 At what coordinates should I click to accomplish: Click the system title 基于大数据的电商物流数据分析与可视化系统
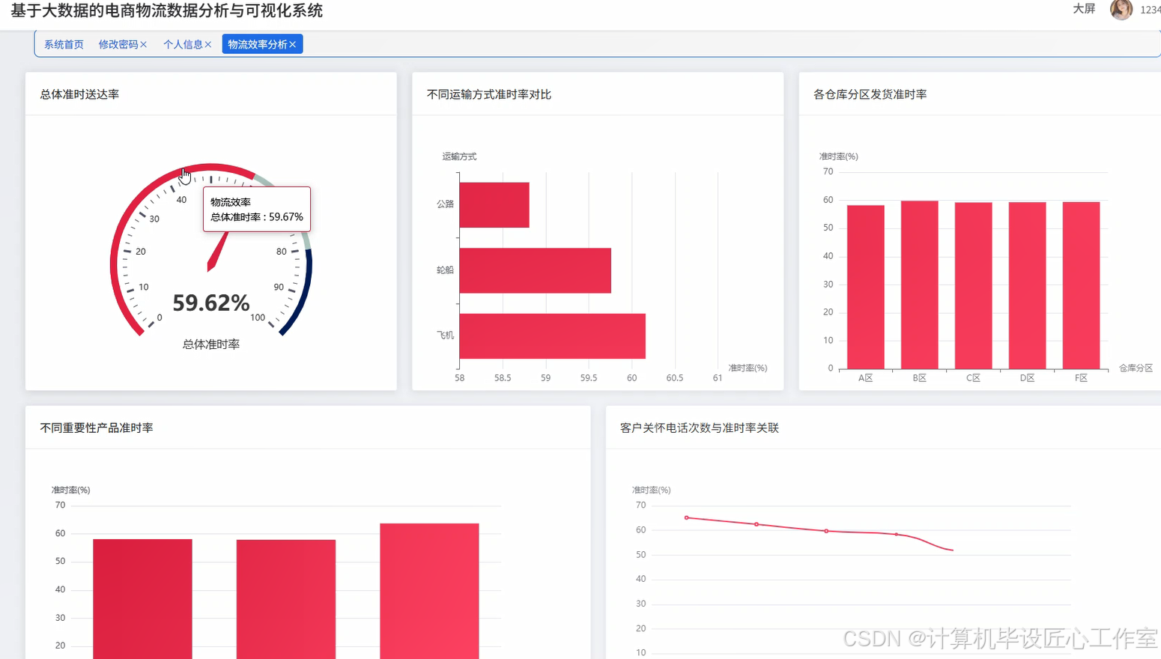point(167,10)
